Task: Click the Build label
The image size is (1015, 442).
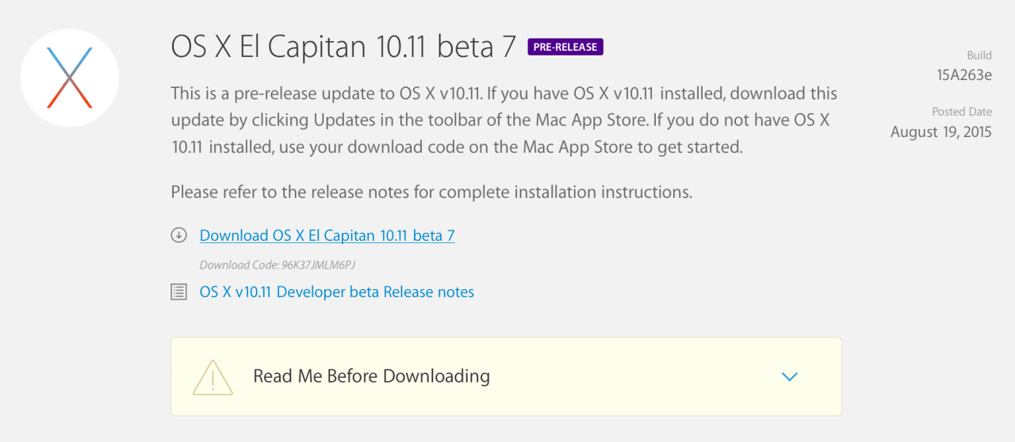Action: pos(979,55)
